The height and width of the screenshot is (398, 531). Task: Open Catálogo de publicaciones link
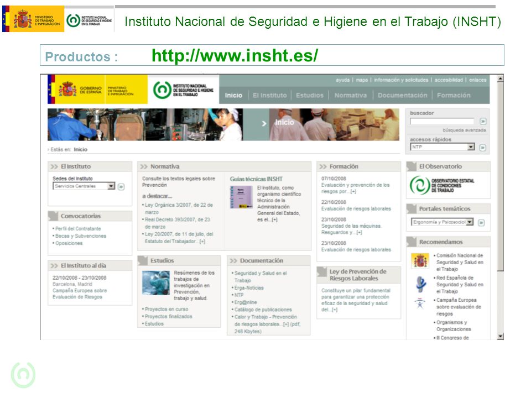click(x=263, y=310)
